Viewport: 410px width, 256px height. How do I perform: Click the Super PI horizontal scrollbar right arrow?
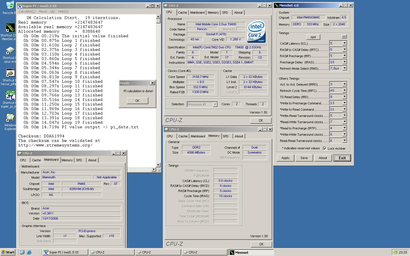154,169
